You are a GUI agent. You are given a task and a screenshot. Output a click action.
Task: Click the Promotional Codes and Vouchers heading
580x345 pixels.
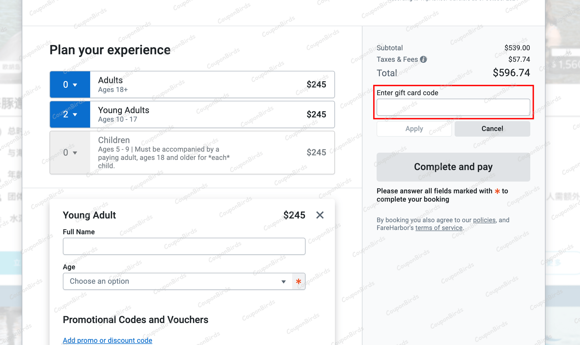(x=136, y=320)
